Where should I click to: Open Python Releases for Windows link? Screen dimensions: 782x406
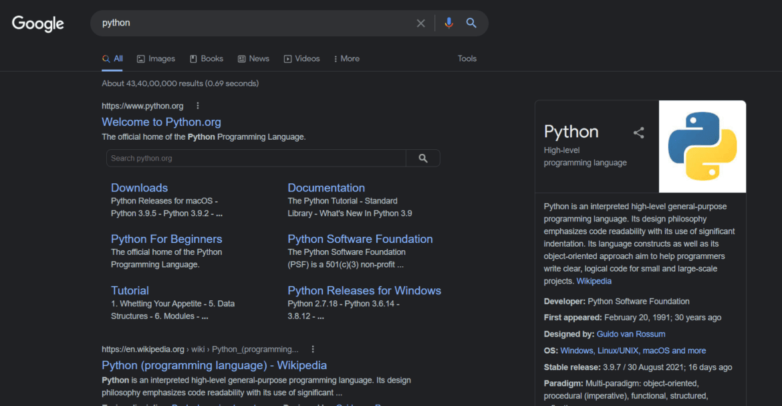364,291
